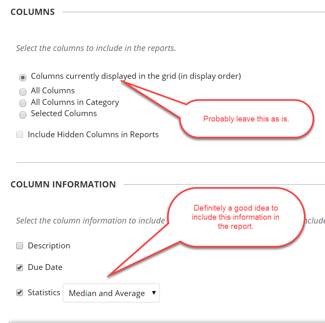Uncheck the Due Date checkbox
This screenshot has height=323, width=325.
[20, 267]
